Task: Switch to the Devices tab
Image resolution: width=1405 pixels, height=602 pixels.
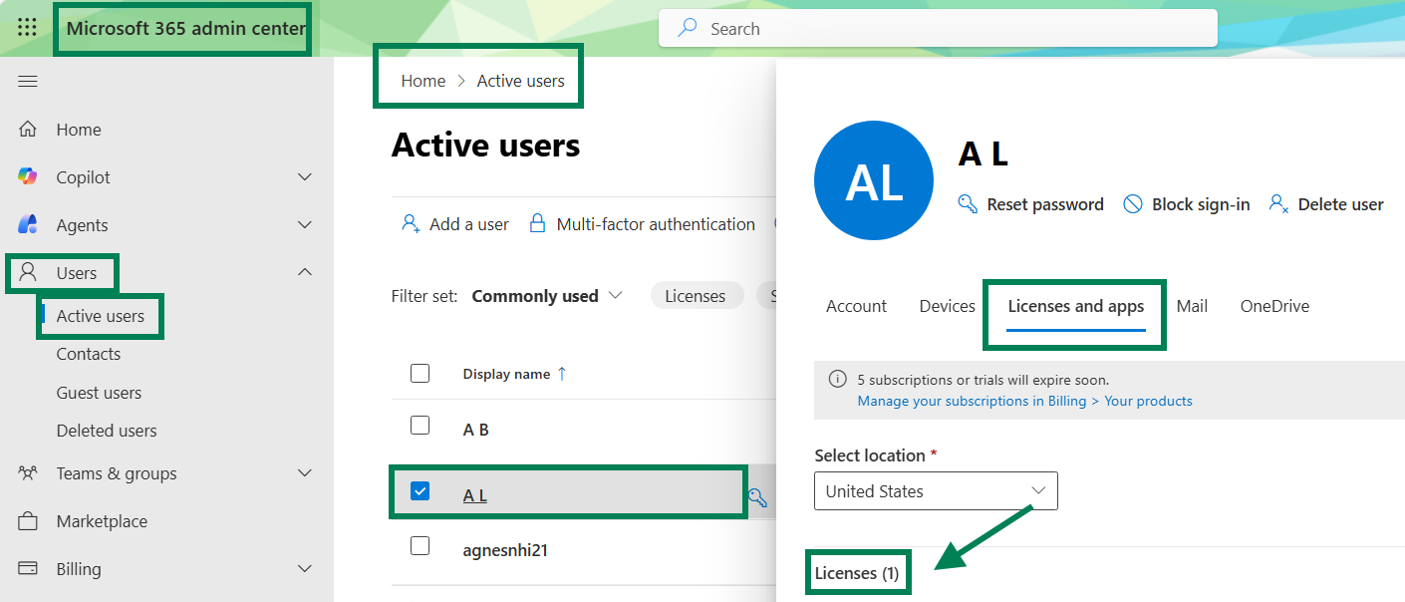Action: [946, 306]
